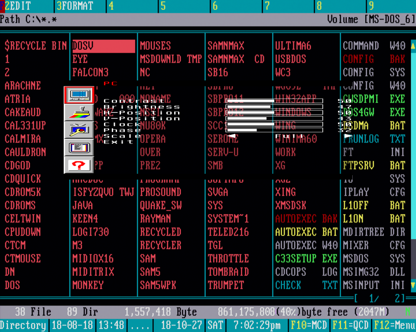
Task: Select the KEEN4 directory
Action: [x=85, y=219]
